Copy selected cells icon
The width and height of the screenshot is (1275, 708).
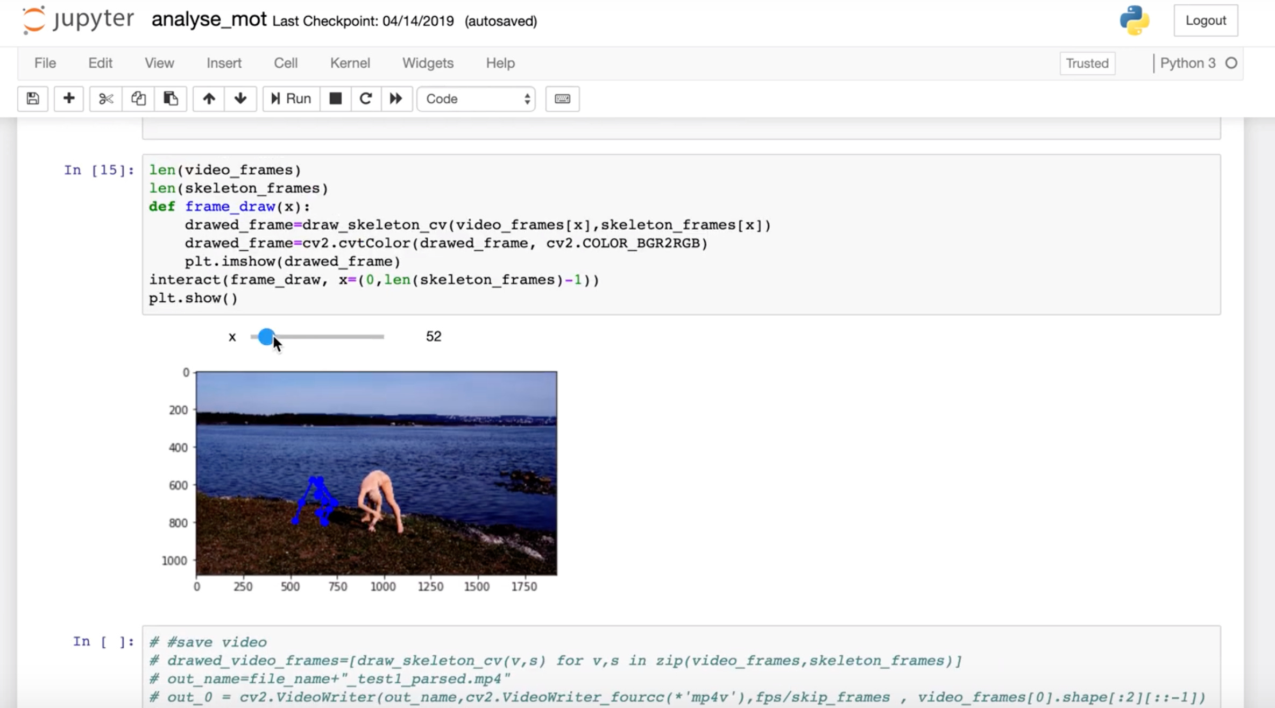click(138, 98)
